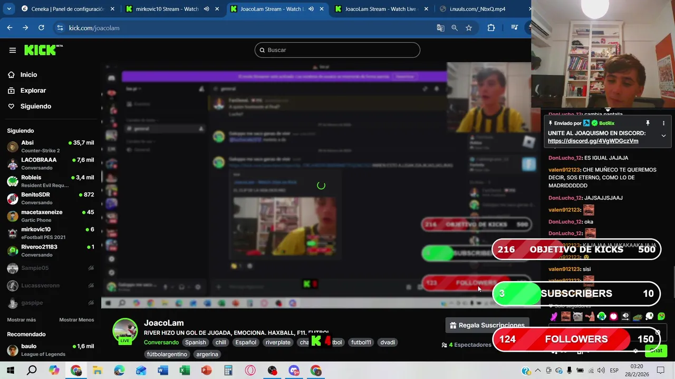Select offline channel gaspipe

(x=51, y=303)
